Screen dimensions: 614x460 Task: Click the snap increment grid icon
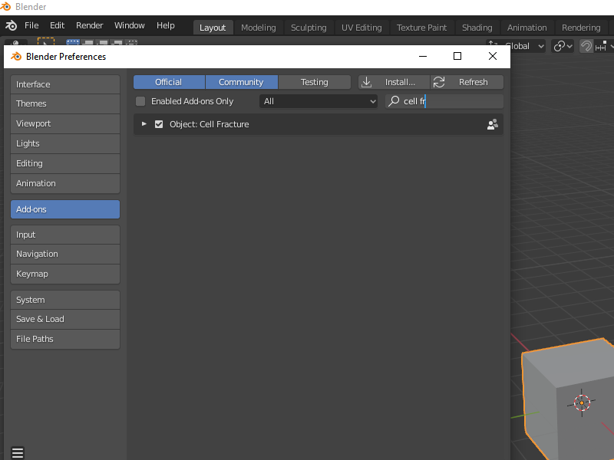(601, 46)
